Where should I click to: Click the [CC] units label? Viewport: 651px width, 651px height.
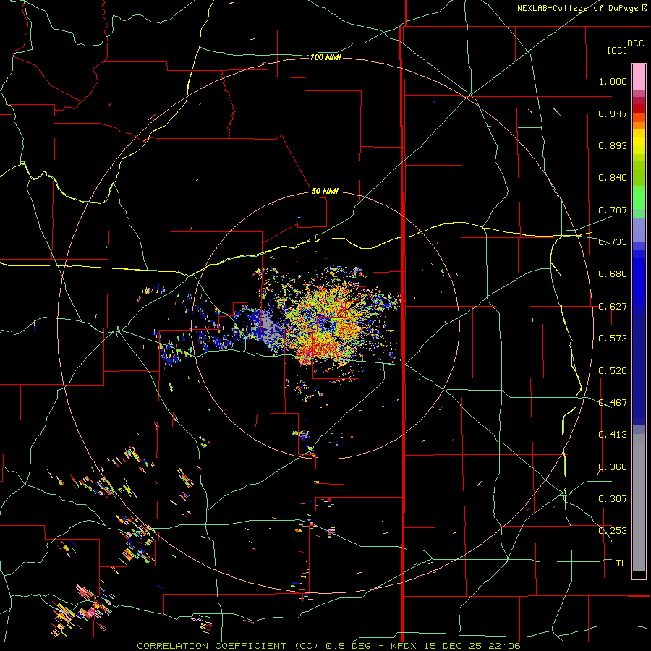pyautogui.click(x=617, y=50)
